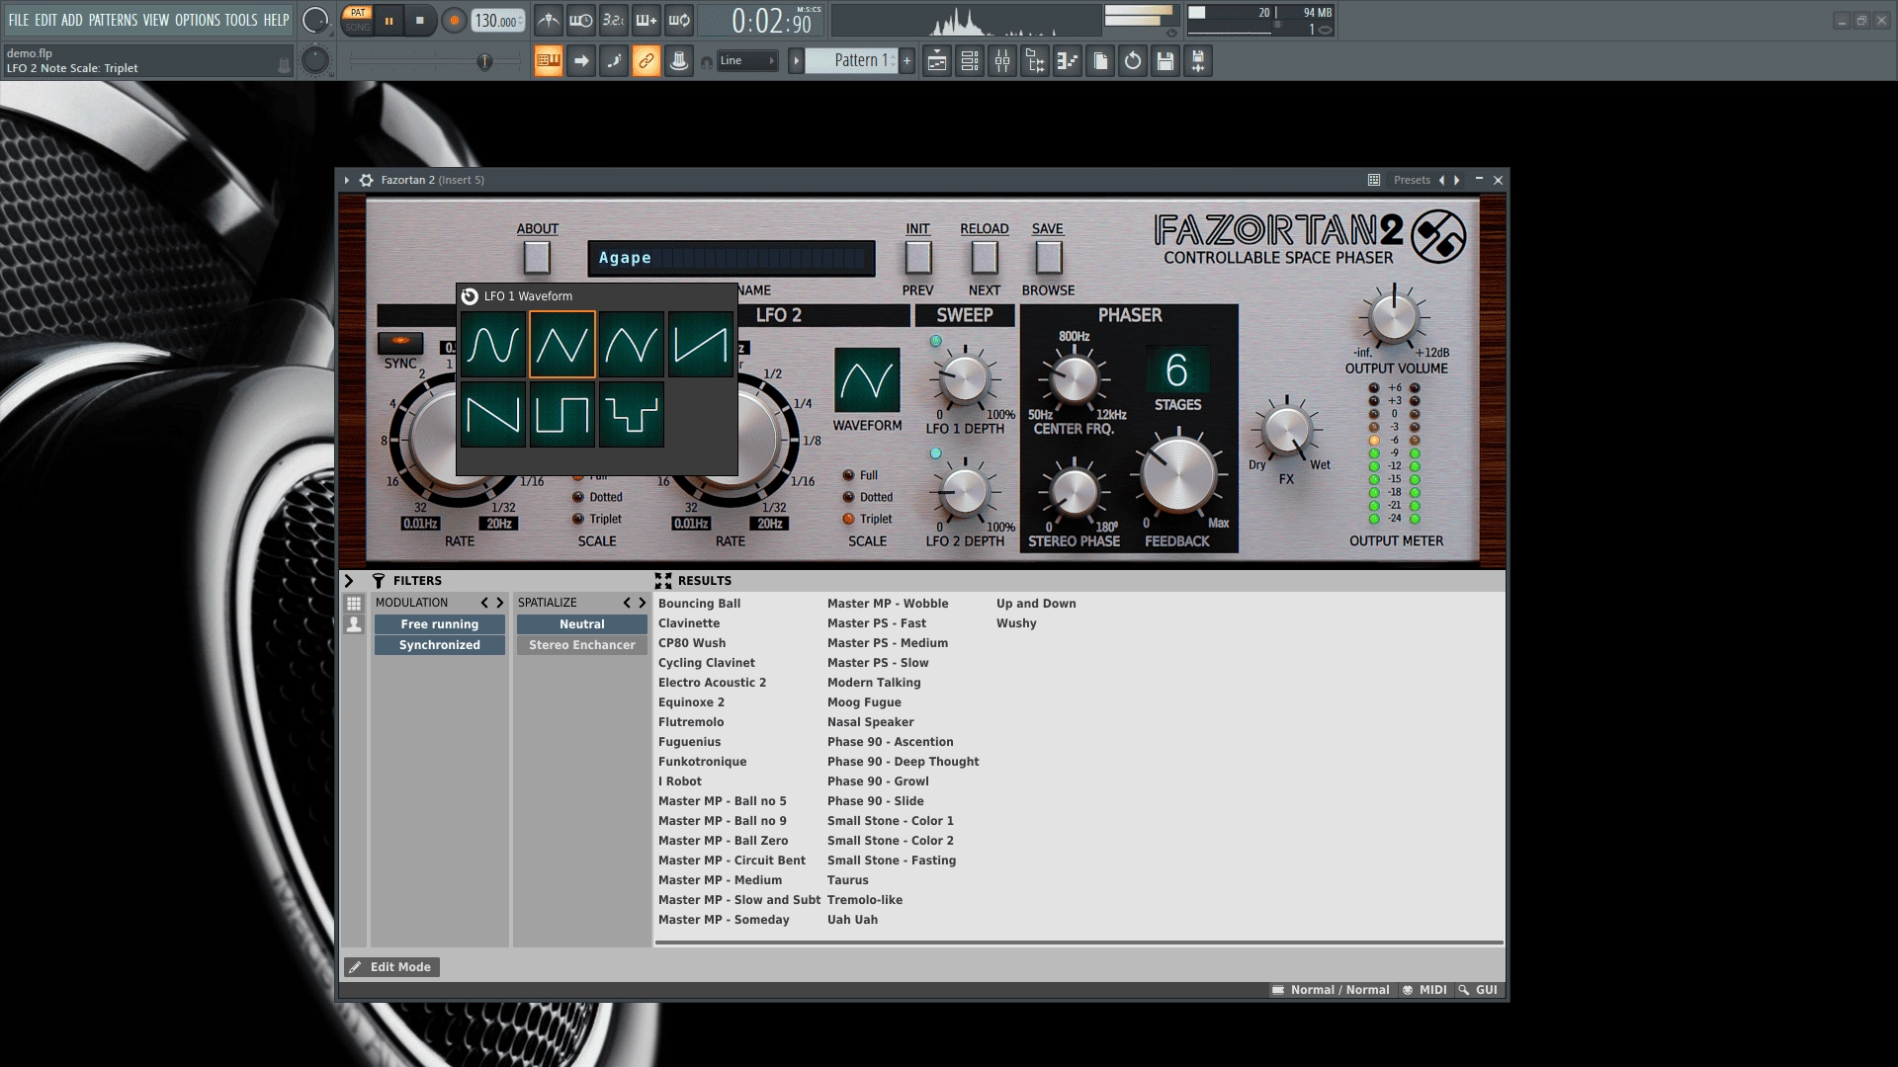The width and height of the screenshot is (1898, 1067).
Task: Open the Browser tree icon
Action: tap(1035, 61)
